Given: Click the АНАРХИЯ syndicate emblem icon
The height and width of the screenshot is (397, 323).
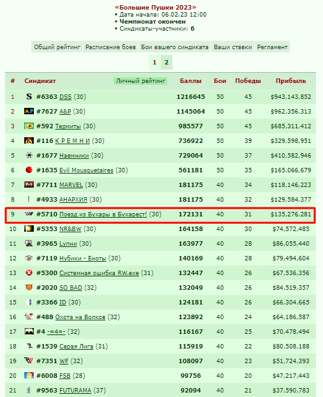Looking at the screenshot, I should pyautogui.click(x=29, y=199).
